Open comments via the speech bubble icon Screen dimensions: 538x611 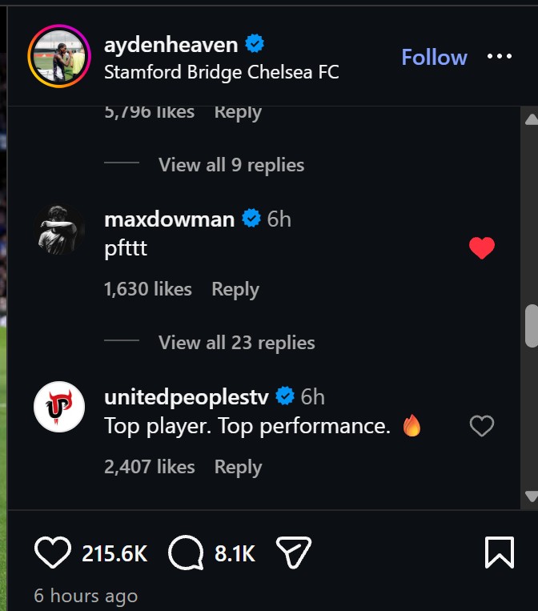[x=186, y=553]
